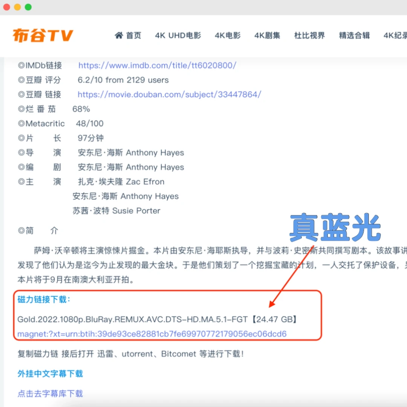The image size is (407, 407).
Task: Click 点击去字幕库下载 link
Action: [50, 393]
